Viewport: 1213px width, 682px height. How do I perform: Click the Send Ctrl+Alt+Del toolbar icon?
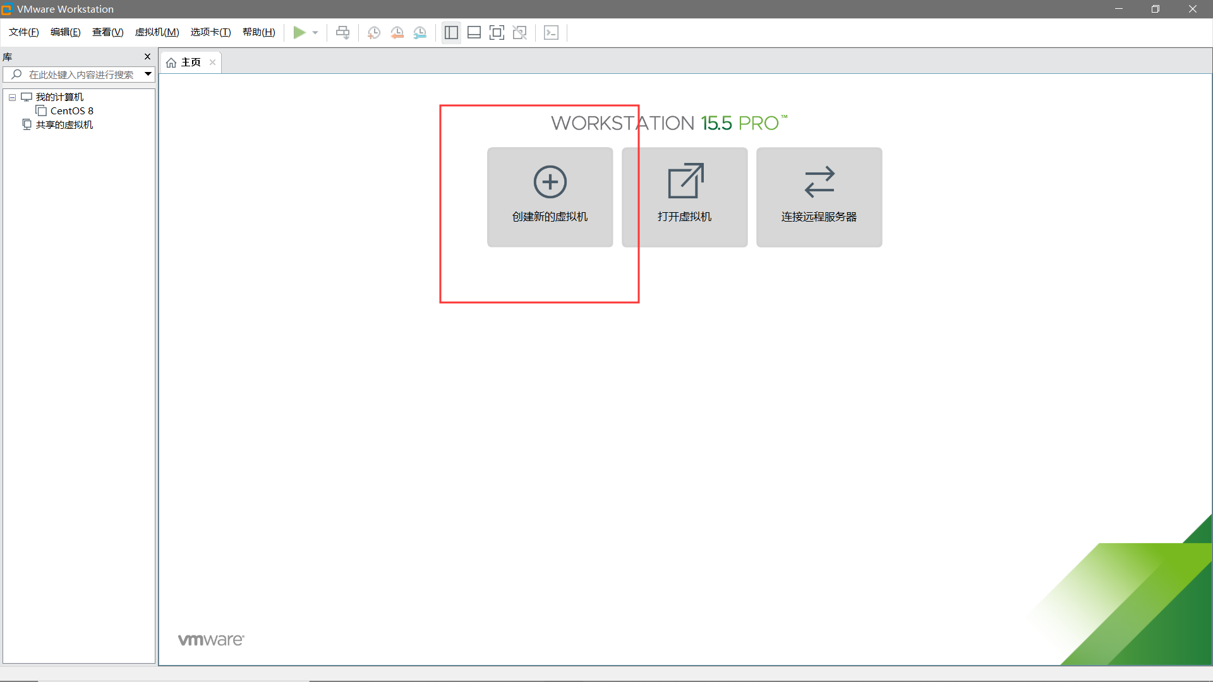[x=343, y=33]
